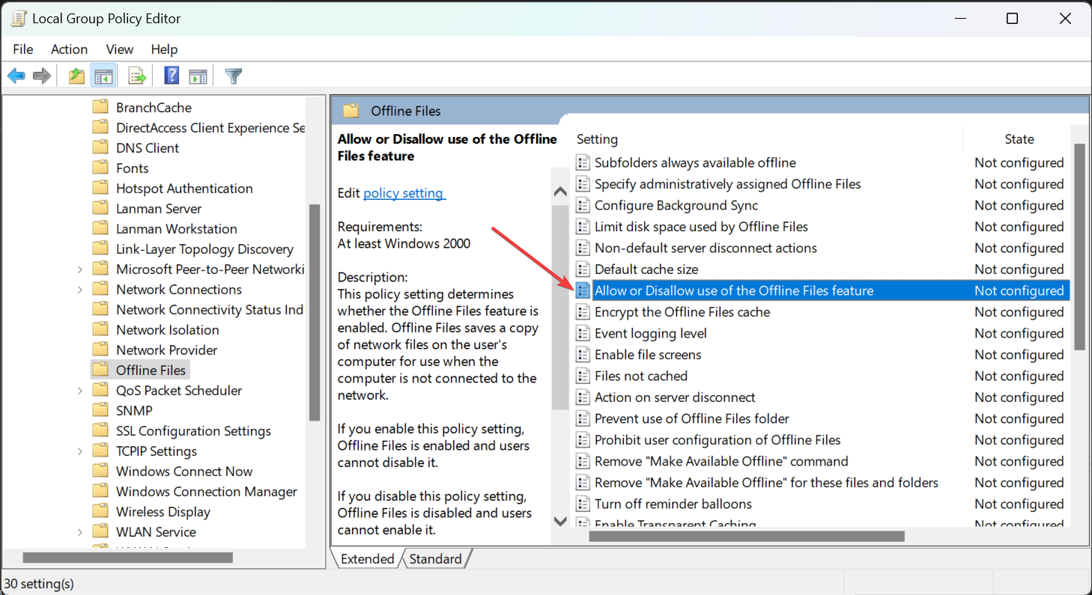
Task: Click policy icon for Action on server disconnect
Action: pyautogui.click(x=583, y=397)
